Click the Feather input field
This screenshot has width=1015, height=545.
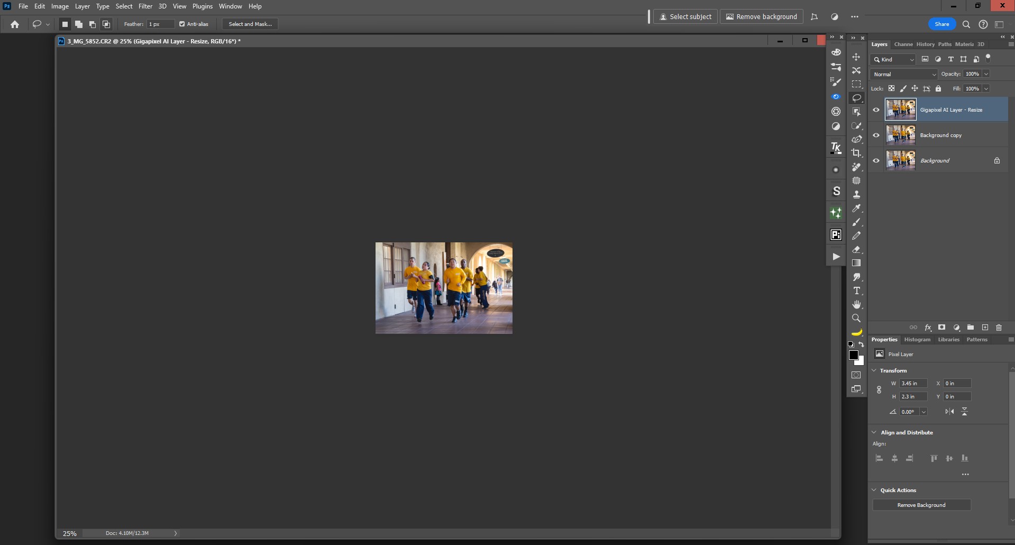click(160, 24)
